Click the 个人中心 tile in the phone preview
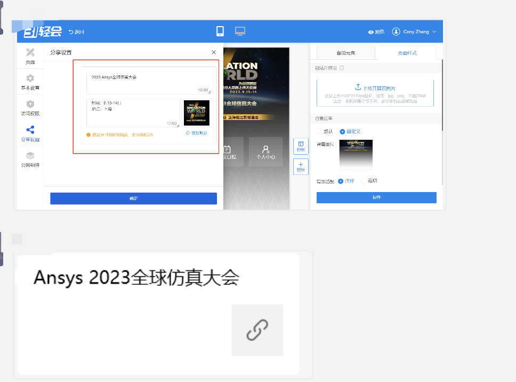The height and width of the screenshot is (382, 516). (265, 152)
